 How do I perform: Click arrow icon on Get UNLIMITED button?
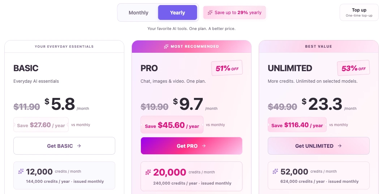coord(340,146)
